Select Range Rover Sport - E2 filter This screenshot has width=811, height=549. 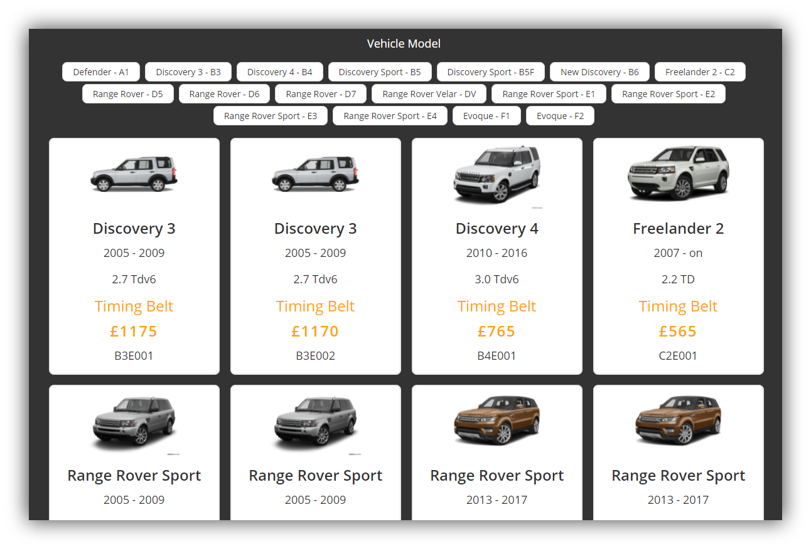click(669, 94)
